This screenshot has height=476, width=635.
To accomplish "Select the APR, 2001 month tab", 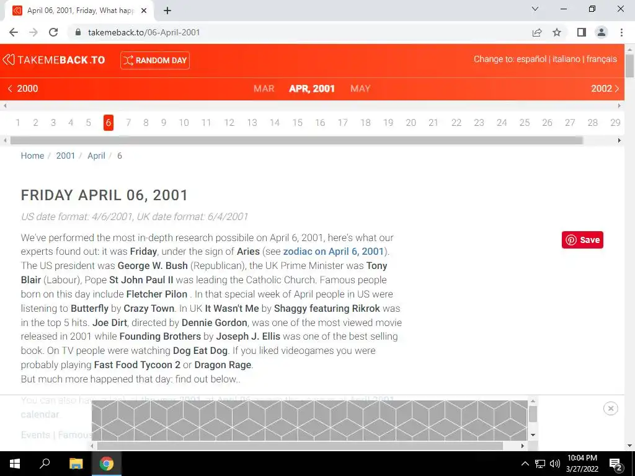I will 312,89.
